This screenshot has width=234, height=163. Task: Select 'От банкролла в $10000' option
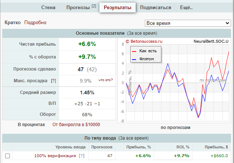(76, 125)
